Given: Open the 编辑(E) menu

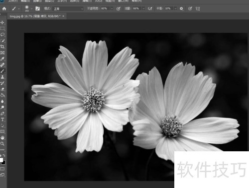Looking at the screenshot, I should tap(25, 1).
